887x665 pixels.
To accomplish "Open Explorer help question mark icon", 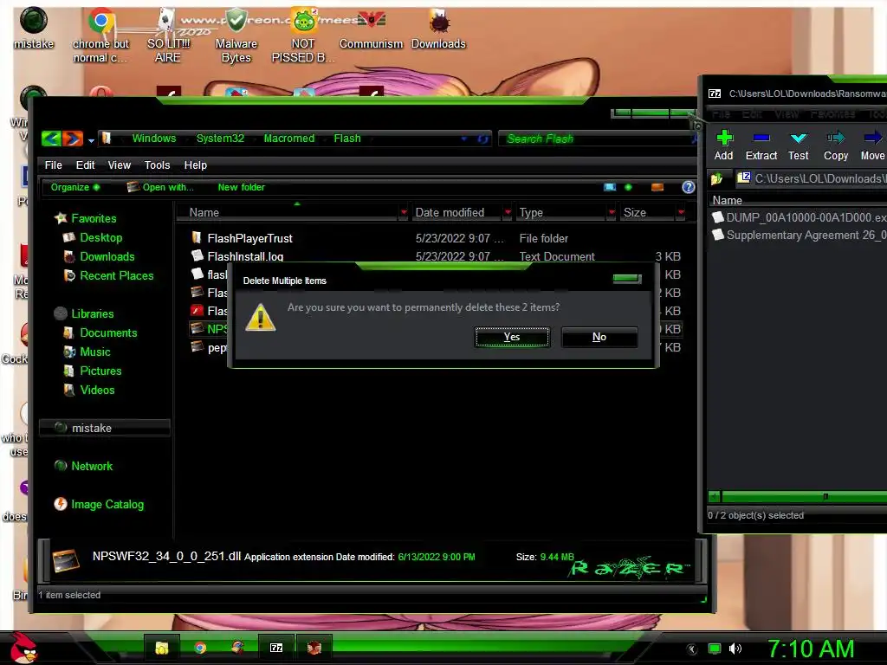I will point(689,187).
